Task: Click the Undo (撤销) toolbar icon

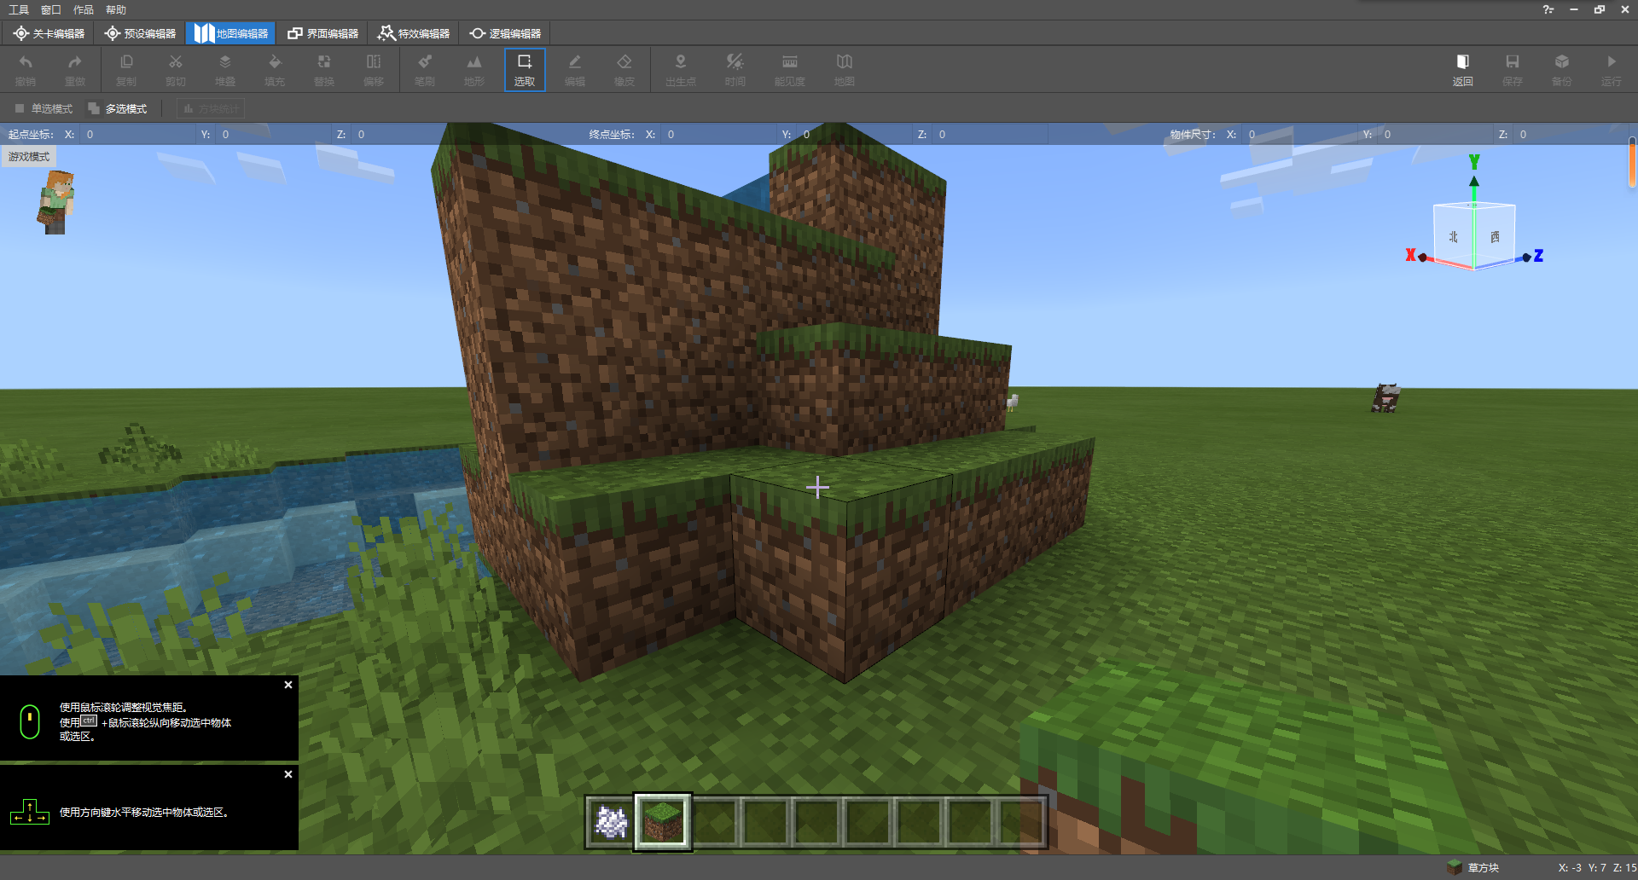Action: (x=26, y=69)
